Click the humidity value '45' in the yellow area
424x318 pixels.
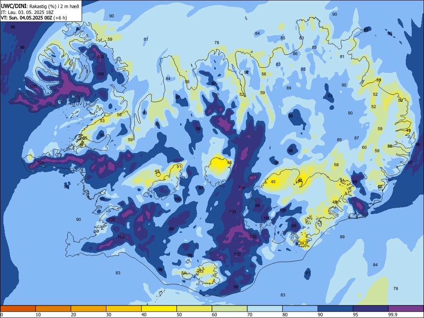[x=273, y=182]
